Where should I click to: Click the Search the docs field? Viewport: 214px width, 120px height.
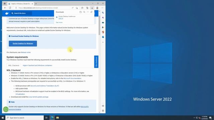[x=21, y=13]
